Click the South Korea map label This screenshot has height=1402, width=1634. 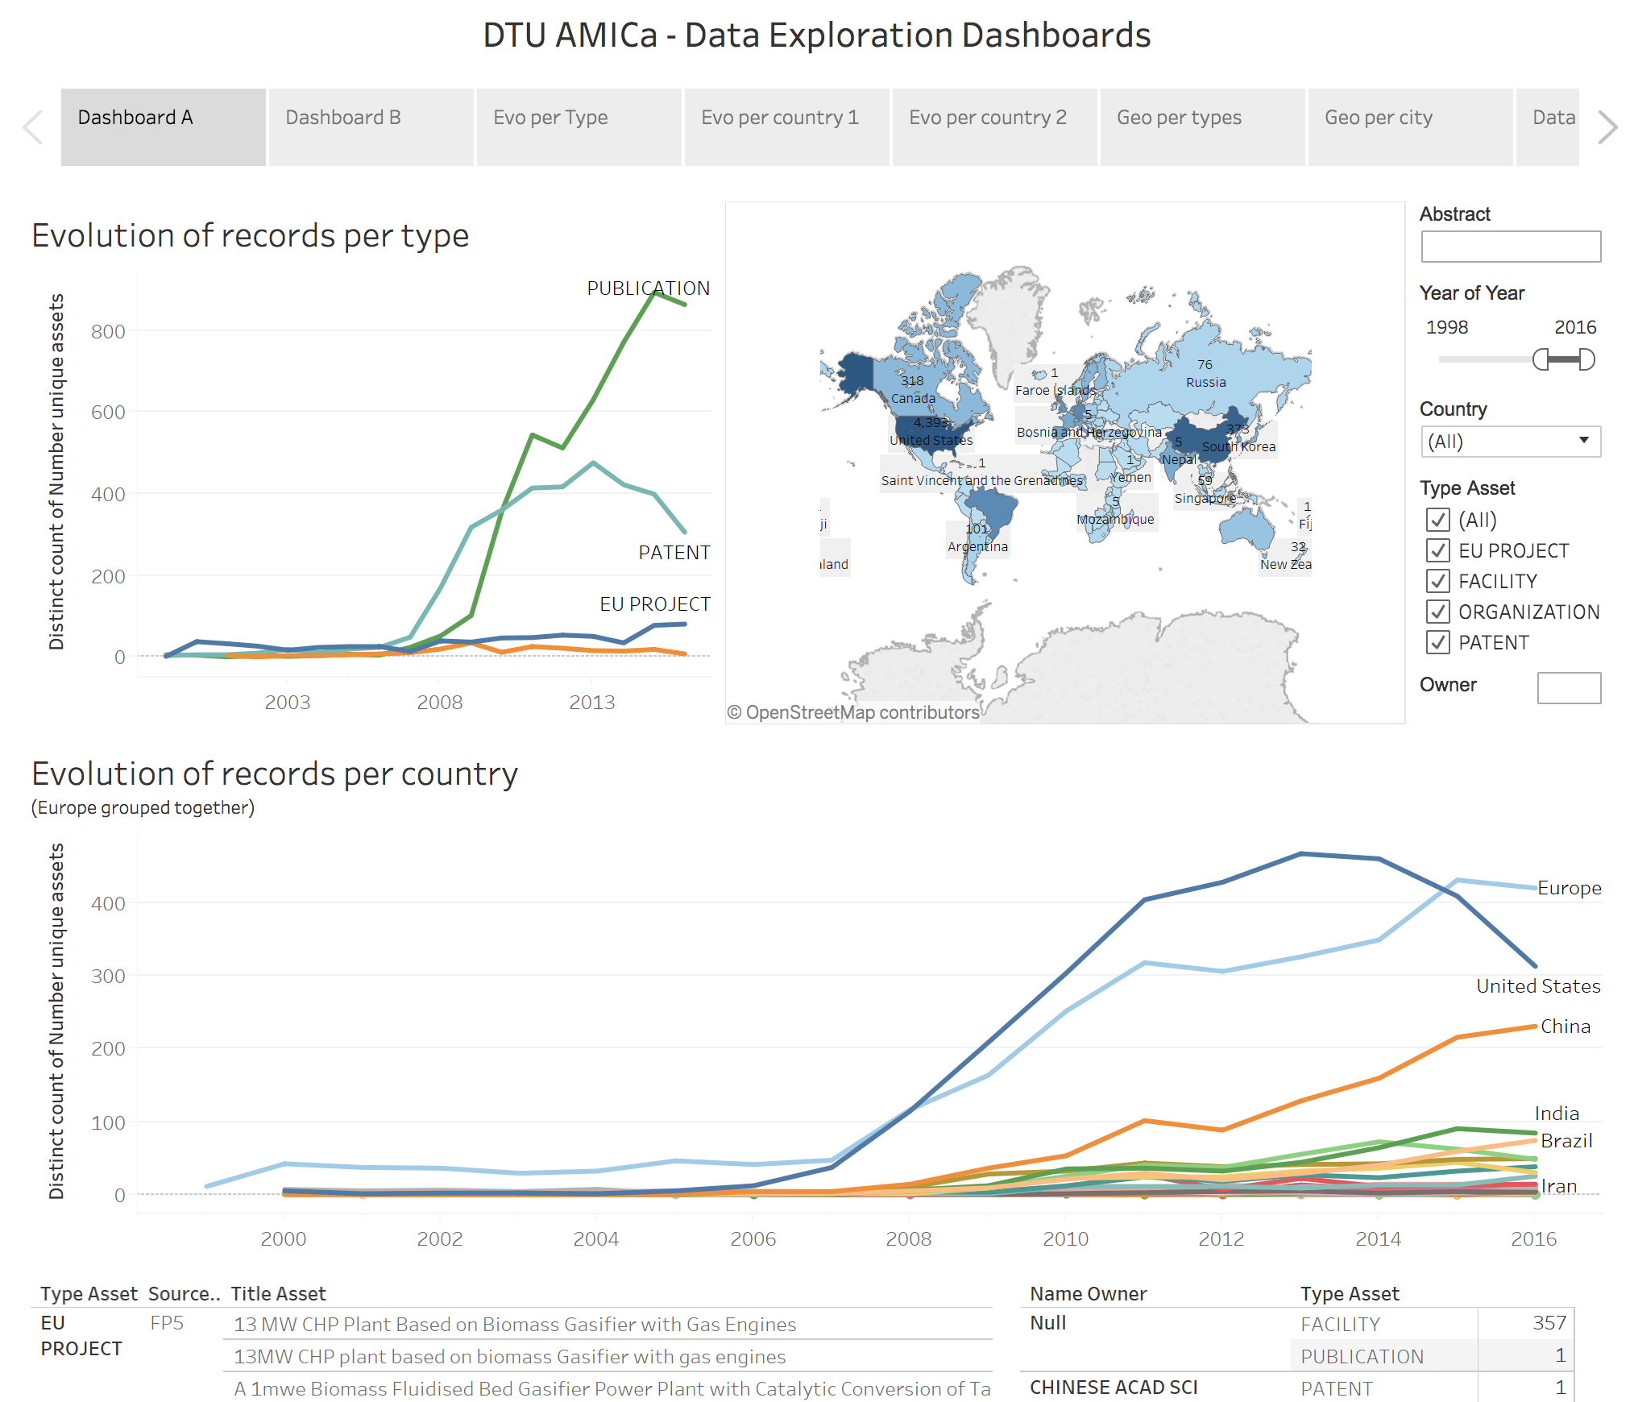click(x=1238, y=446)
